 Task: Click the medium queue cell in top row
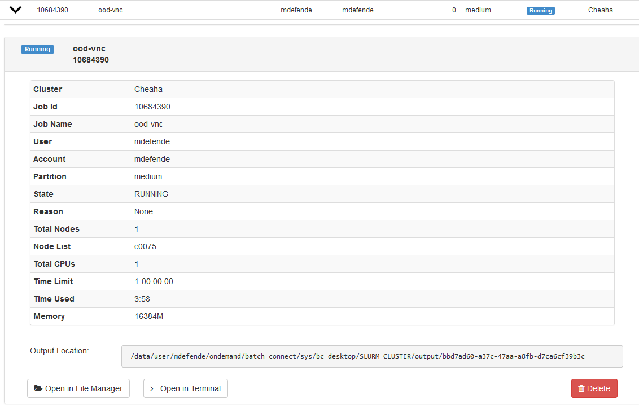coord(478,10)
